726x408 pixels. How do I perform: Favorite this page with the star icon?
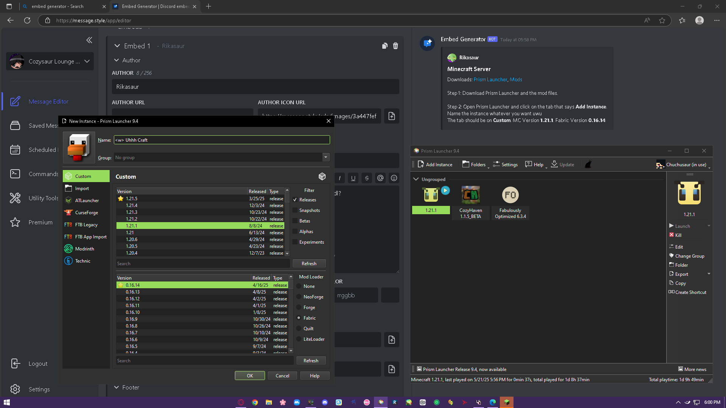tap(662, 20)
